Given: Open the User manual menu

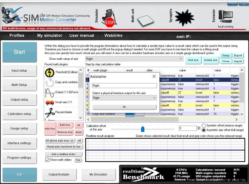Looking at the screenshot, I should click(x=82, y=35).
